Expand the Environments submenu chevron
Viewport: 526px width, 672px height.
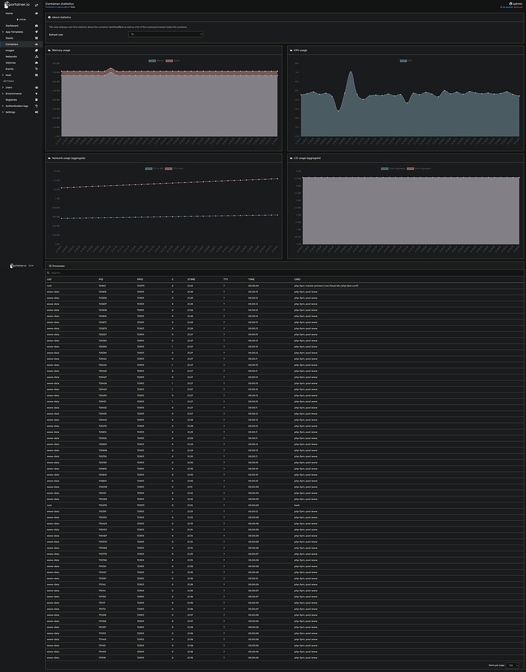tap(3, 93)
